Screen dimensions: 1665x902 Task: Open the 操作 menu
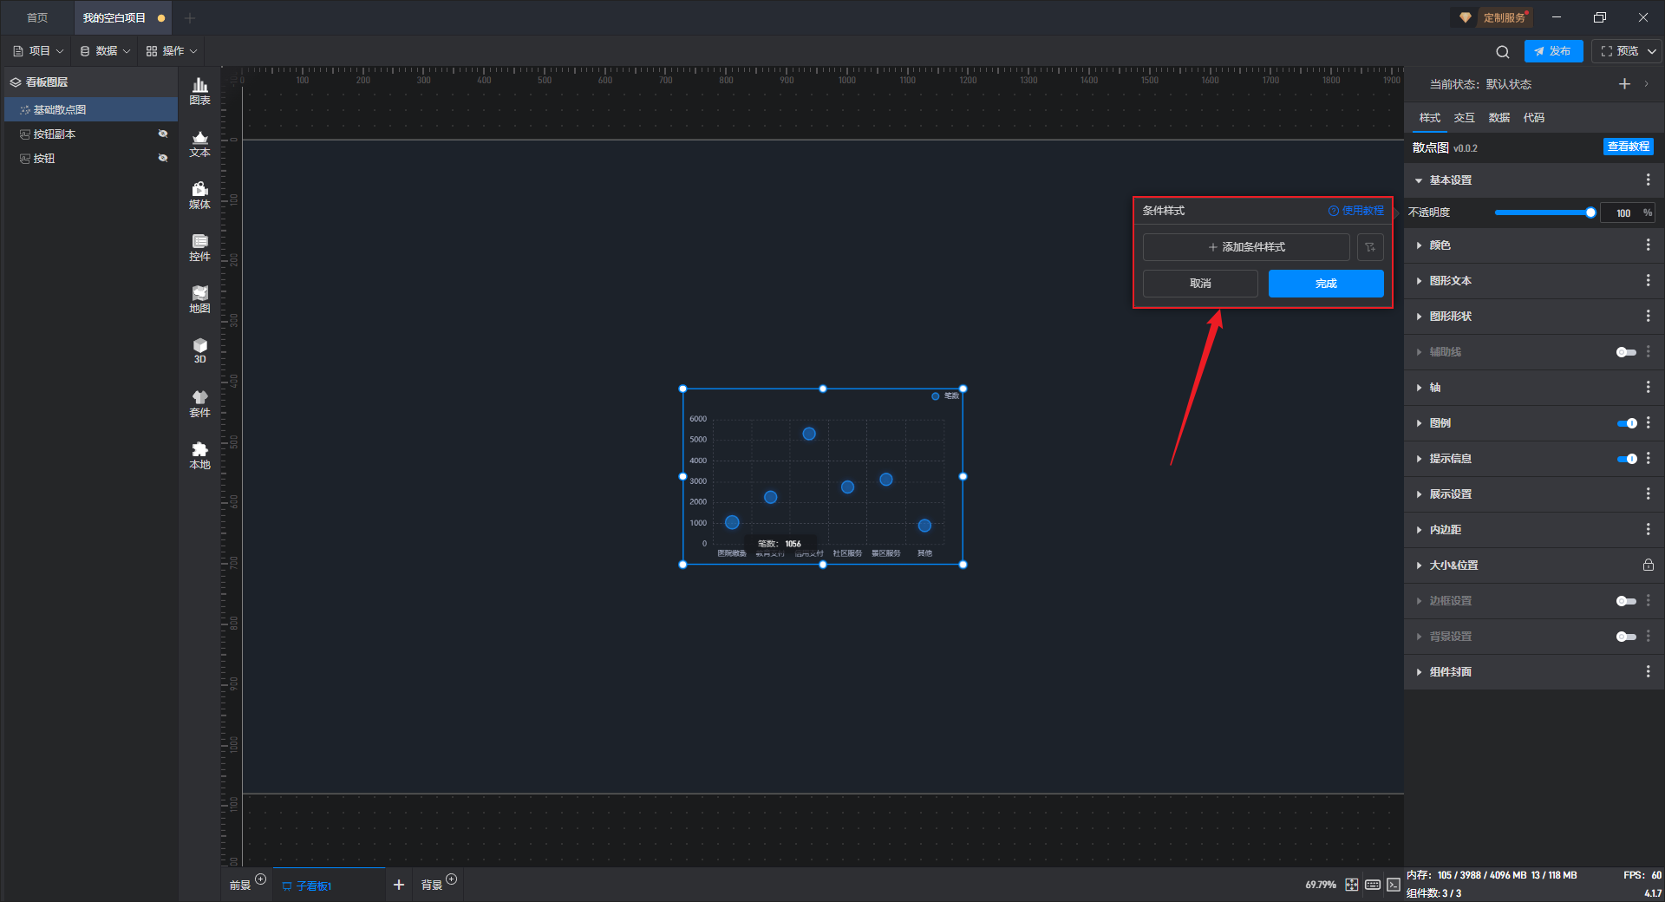[x=172, y=51]
